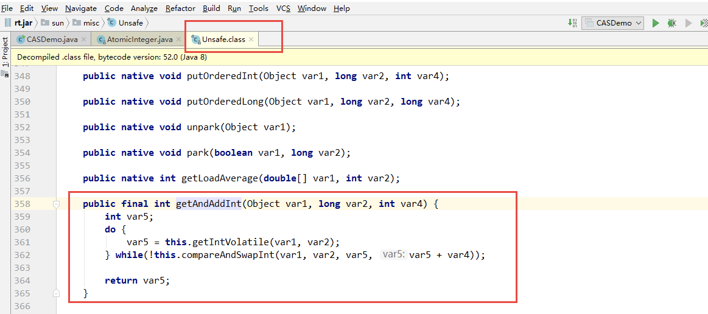
Task: Click line number 348 in gutter
Action: [22, 76]
